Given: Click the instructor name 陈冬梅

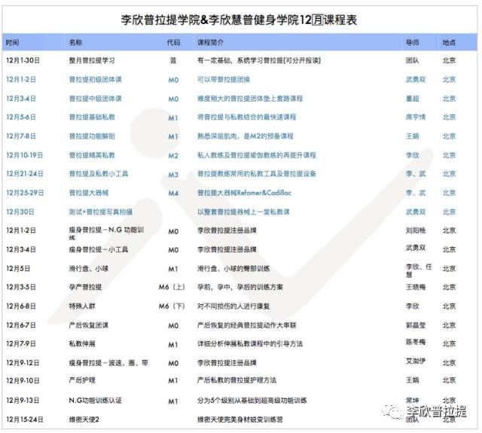Looking at the screenshot, I should coord(416,341).
